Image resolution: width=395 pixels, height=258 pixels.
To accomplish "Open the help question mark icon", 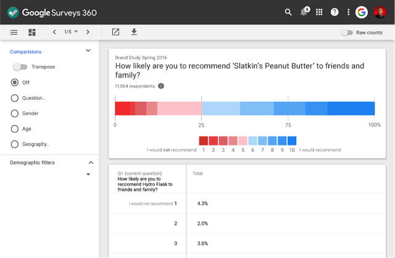I will click(x=335, y=12).
